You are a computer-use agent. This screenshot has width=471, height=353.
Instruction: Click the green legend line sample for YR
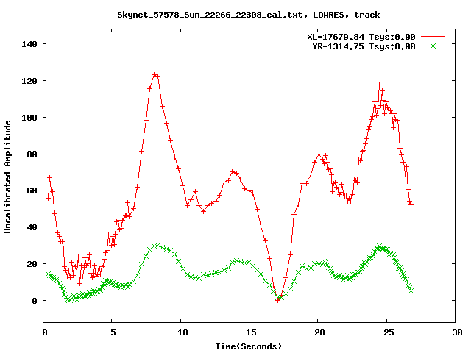(433, 46)
